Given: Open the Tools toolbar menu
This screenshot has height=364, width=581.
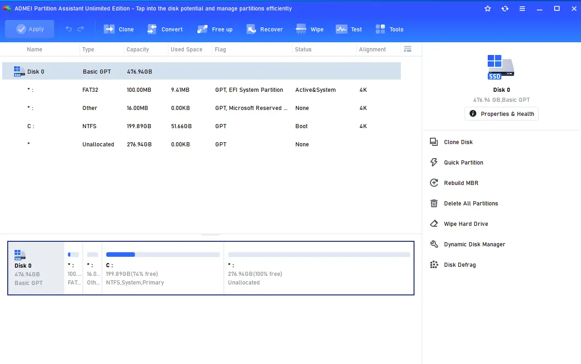Looking at the screenshot, I should tap(389, 29).
